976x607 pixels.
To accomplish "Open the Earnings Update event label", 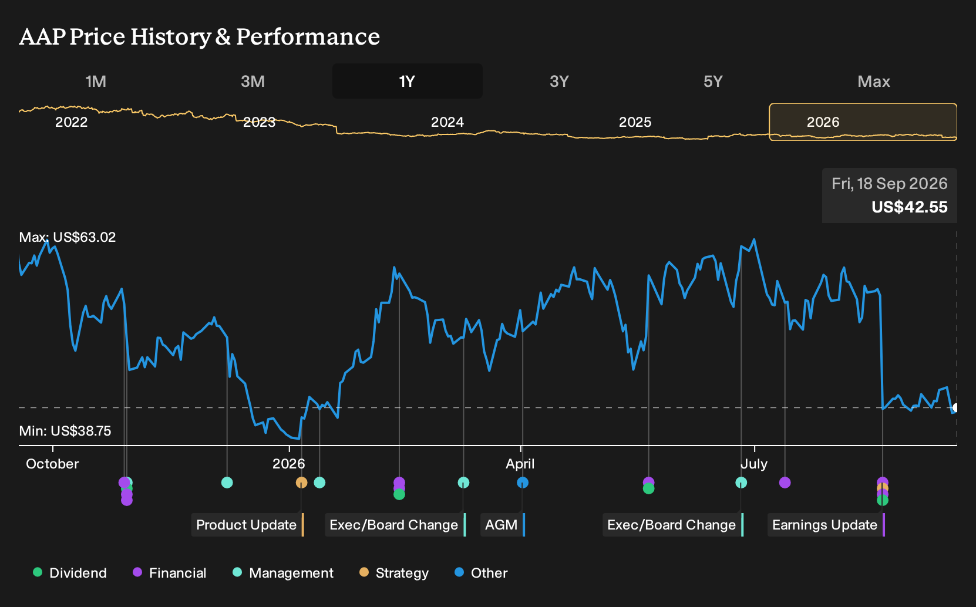I will click(x=826, y=525).
